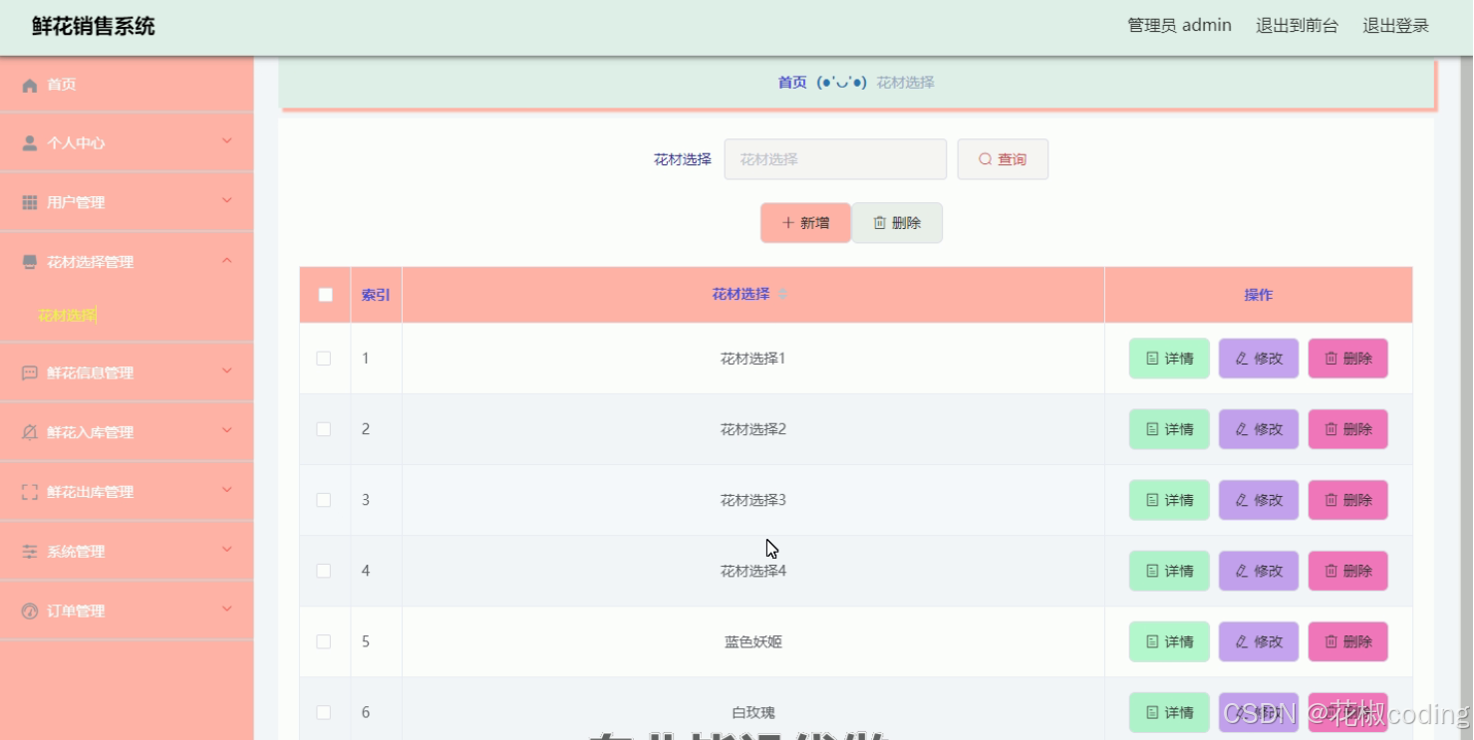
Task: Toggle the select-all checkbox in table header
Action: click(325, 295)
